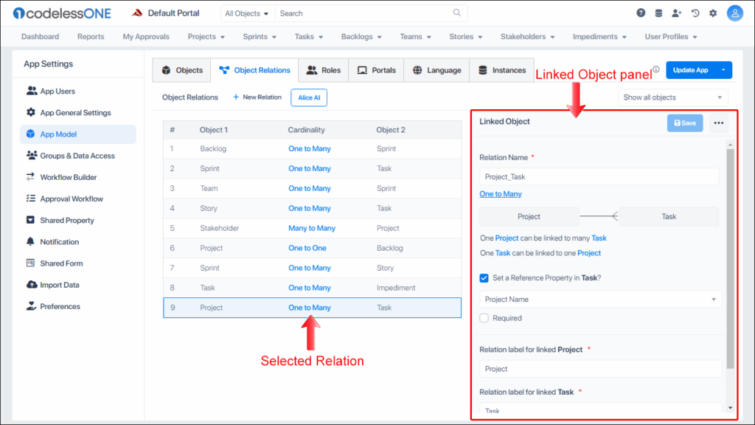This screenshot has height=425, width=755.
Task: Open the All Objects search filter dropdown
Action: coord(247,13)
